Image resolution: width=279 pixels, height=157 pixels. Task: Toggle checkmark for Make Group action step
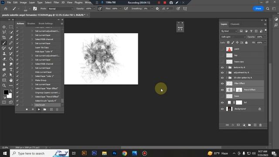(17, 80)
